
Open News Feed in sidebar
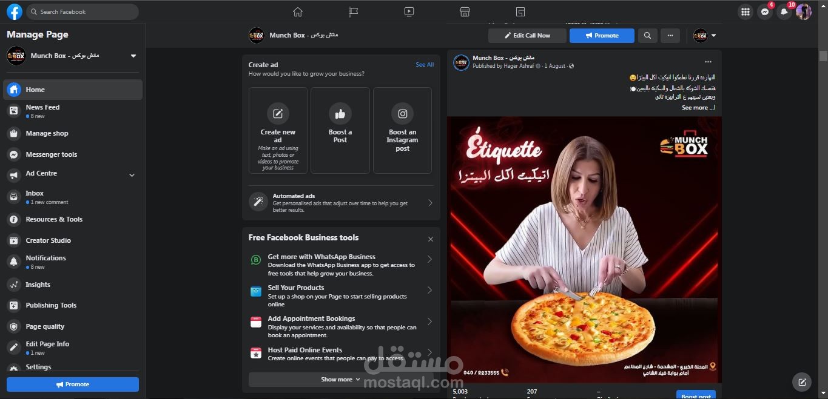tap(73, 111)
